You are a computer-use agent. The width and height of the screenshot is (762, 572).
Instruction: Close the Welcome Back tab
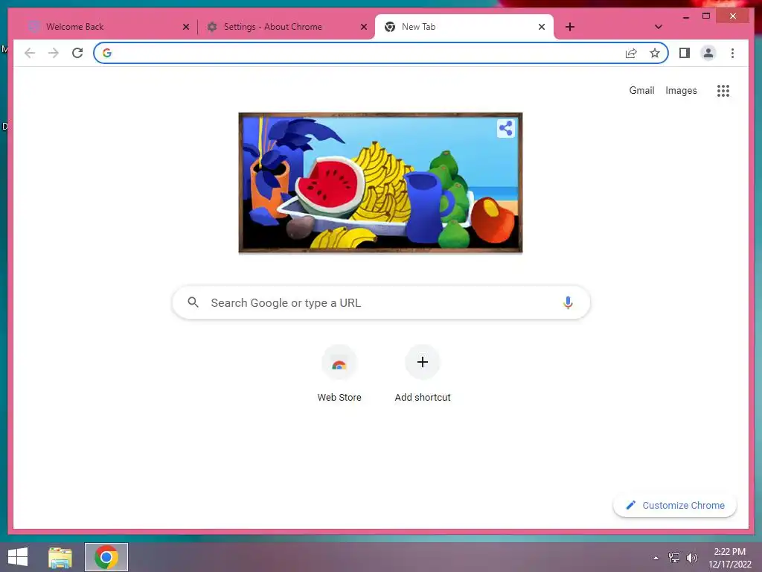click(185, 27)
